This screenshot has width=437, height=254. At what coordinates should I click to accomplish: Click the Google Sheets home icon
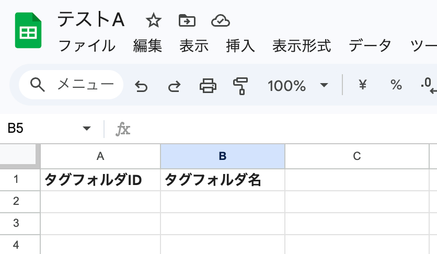(x=28, y=32)
